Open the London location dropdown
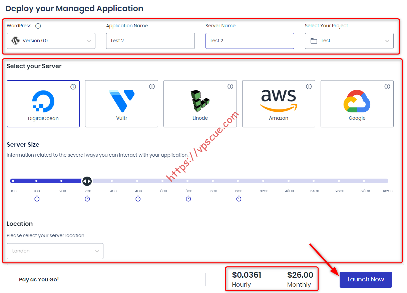407x293 pixels. (55, 251)
